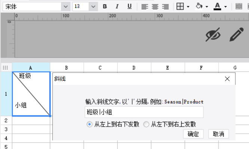Cancel with the 取消 button

coord(219,134)
